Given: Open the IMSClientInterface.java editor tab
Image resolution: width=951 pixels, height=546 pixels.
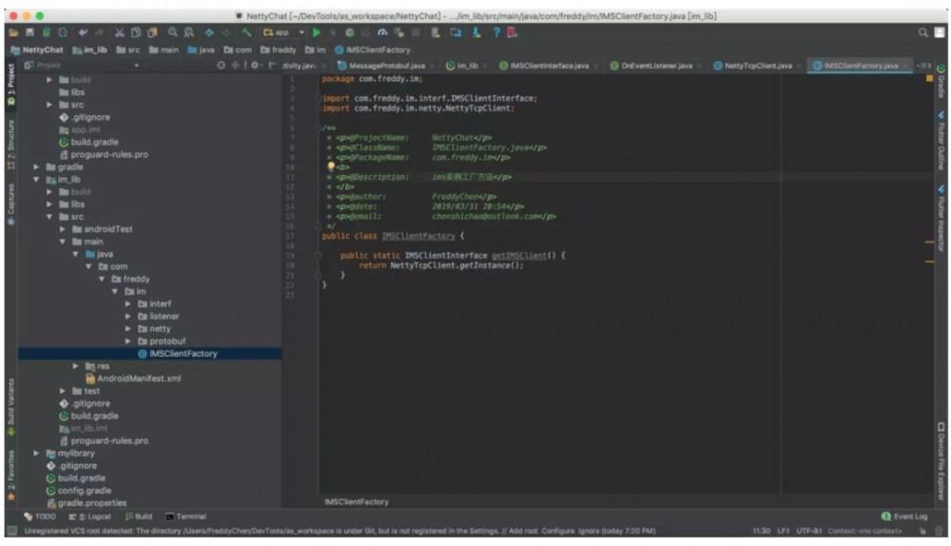Looking at the screenshot, I should coord(549,66).
